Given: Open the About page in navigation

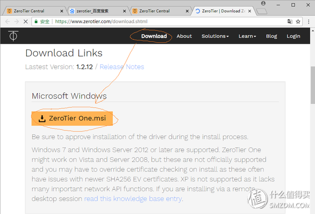Looking at the screenshot, I should pos(184,36).
